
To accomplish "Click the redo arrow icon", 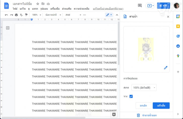I will tap(12, 15).
